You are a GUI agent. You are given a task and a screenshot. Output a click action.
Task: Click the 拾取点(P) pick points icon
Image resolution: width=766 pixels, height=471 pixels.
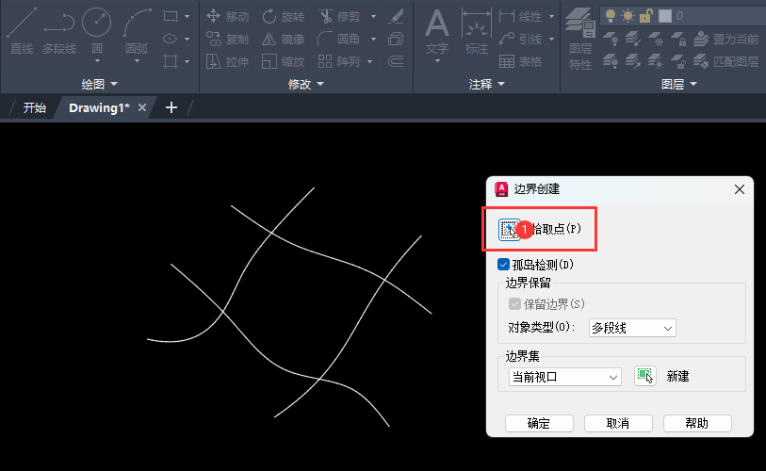pyautogui.click(x=509, y=229)
